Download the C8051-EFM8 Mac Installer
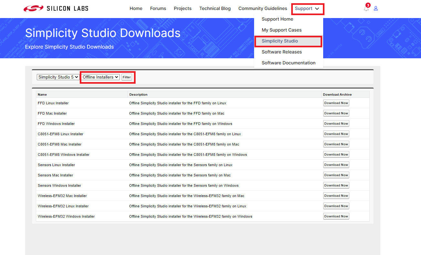The height and width of the screenshot is (255, 421). (x=336, y=144)
